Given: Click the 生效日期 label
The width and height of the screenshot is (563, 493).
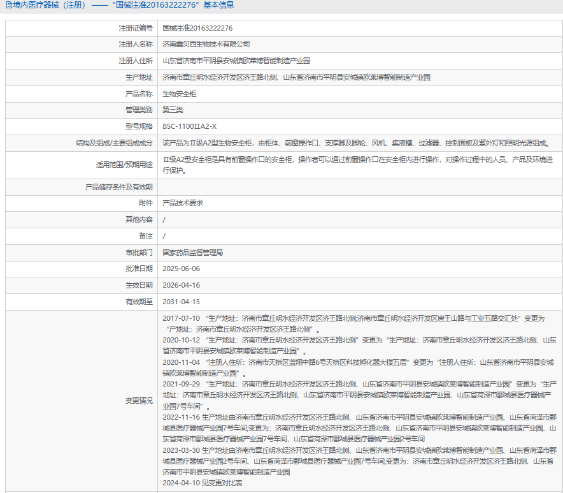Looking at the screenshot, I should (x=139, y=285).
